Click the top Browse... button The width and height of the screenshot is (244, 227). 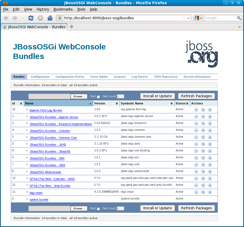coord(79,96)
